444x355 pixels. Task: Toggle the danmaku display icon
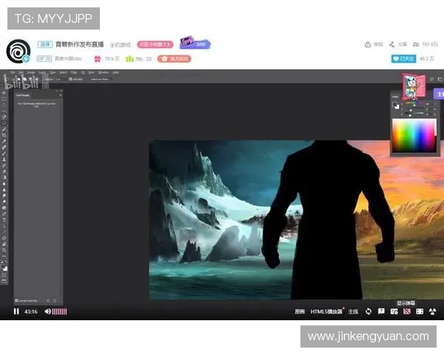pos(406,311)
